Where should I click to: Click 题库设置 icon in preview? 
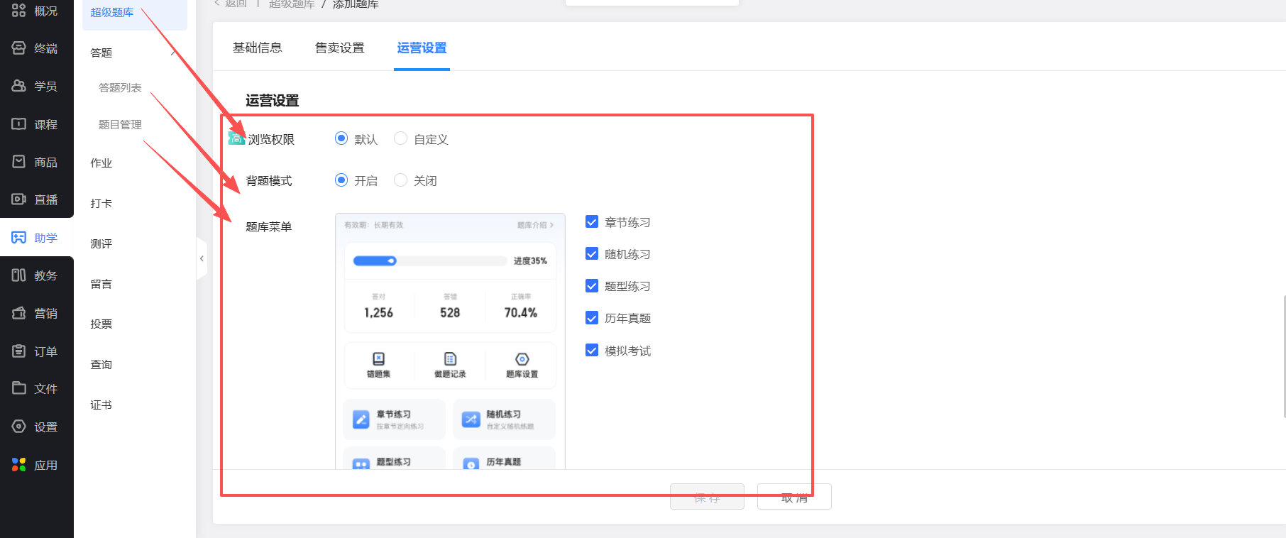tap(522, 359)
